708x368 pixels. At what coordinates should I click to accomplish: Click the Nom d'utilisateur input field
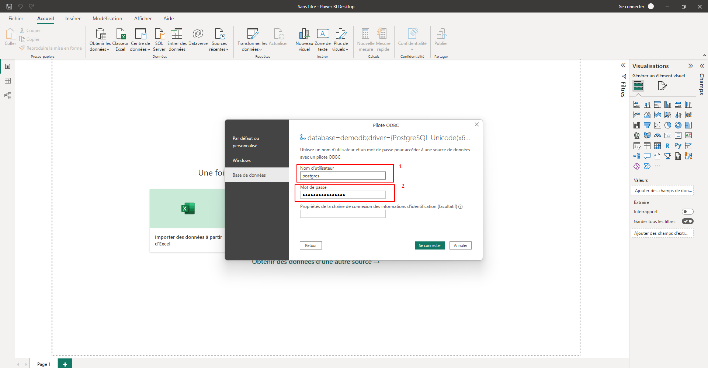343,176
